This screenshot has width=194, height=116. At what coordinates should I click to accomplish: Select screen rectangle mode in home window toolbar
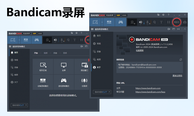point(13,40)
